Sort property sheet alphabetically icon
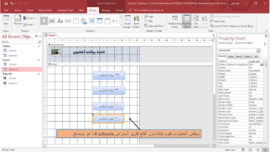This screenshot has width=270, height=152. coord(265,44)
